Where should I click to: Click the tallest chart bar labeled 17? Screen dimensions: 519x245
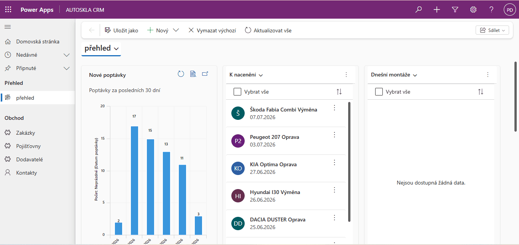coord(134,180)
